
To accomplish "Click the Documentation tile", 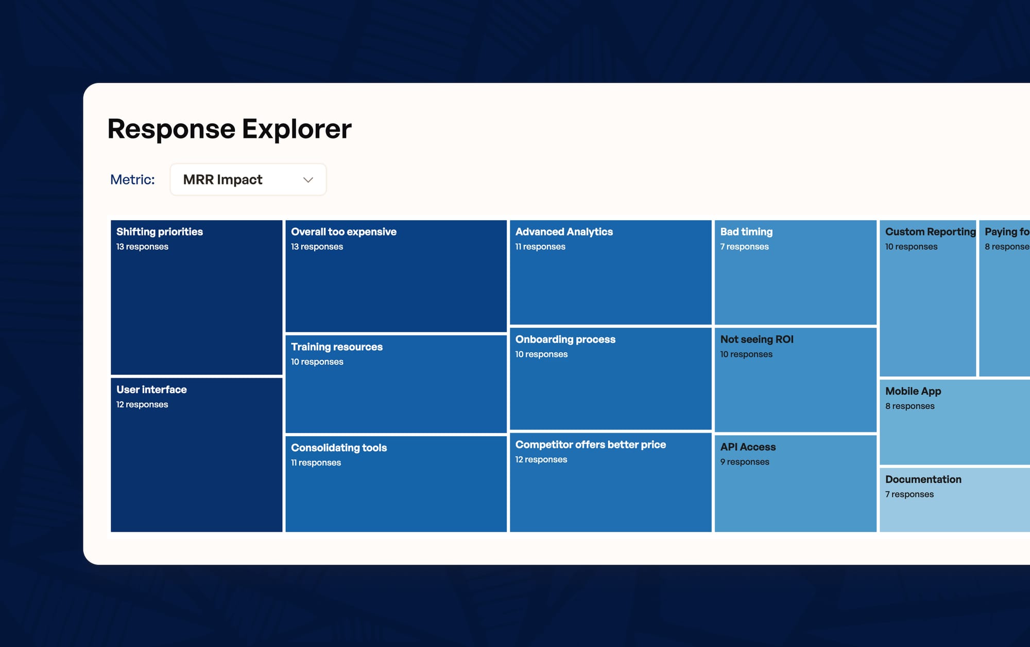I will (954, 499).
